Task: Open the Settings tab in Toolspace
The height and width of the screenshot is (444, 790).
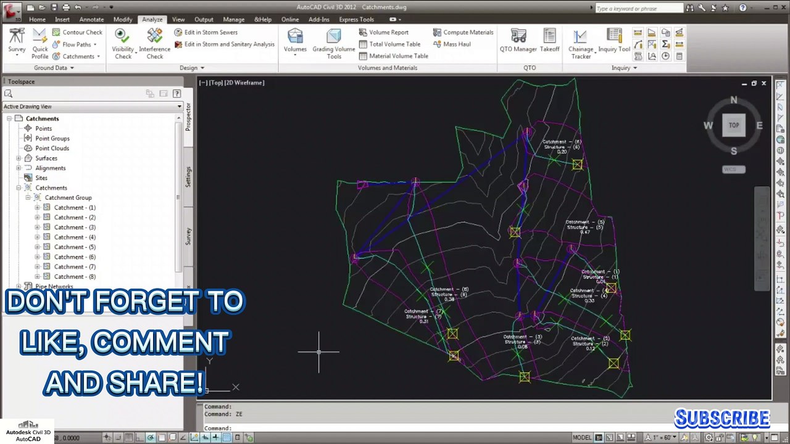Action: pos(188,177)
